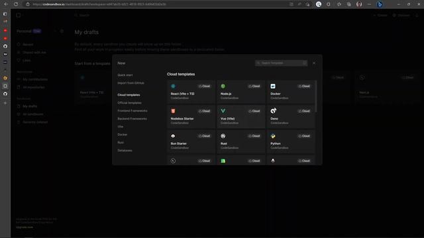The width and height of the screenshot is (424, 238).
Task: Open the Vite category in the dialog menu
Action: point(121,126)
